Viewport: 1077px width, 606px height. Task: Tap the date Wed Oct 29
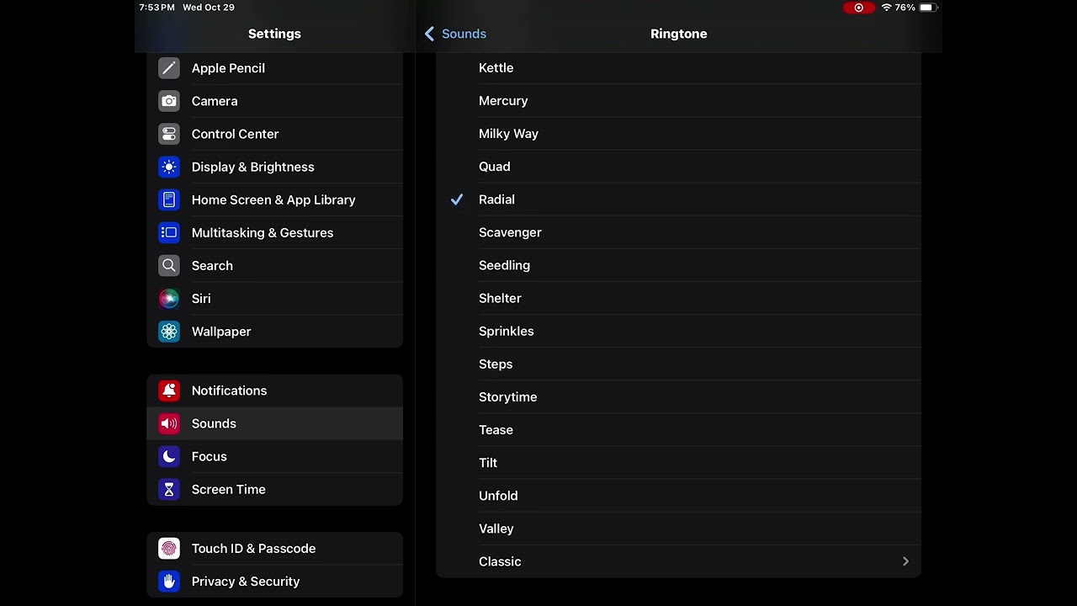click(209, 8)
